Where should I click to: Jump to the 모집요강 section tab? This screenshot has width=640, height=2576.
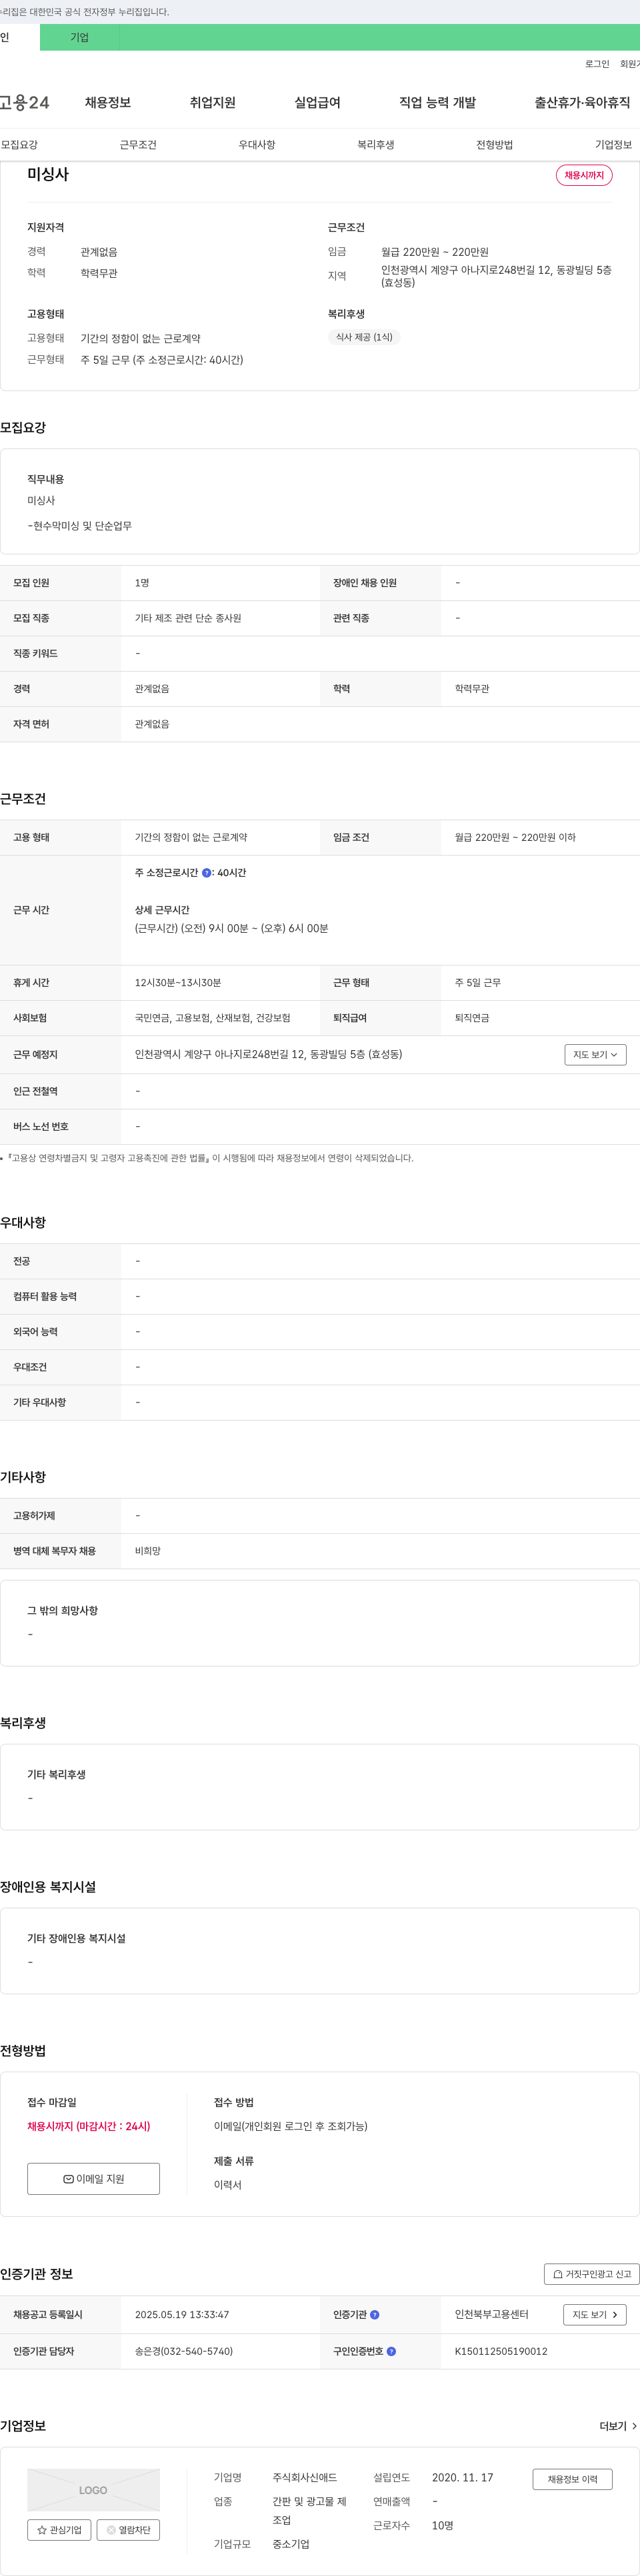pos(19,145)
